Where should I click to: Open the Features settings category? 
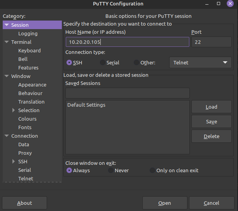click(x=28, y=67)
